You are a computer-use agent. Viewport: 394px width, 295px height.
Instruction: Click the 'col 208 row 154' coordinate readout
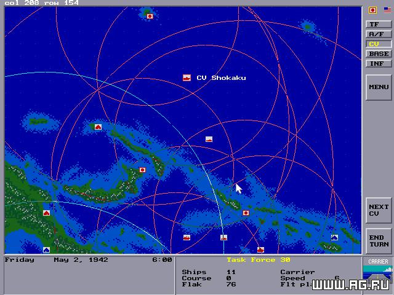tap(42, 2)
